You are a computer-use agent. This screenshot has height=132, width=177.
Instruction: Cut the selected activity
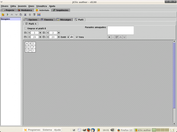pos(25,14)
